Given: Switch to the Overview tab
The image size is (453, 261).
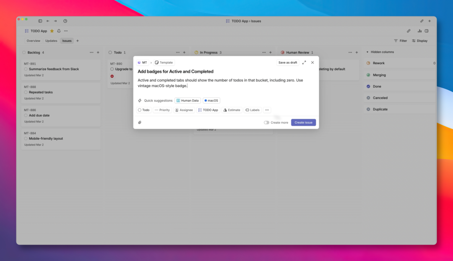Looking at the screenshot, I should [x=34, y=41].
